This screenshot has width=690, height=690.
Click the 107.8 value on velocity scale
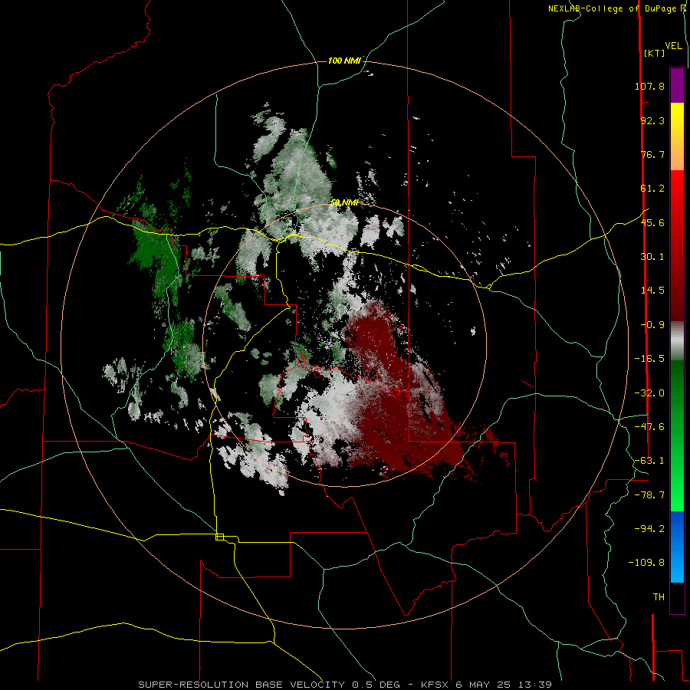coord(649,86)
